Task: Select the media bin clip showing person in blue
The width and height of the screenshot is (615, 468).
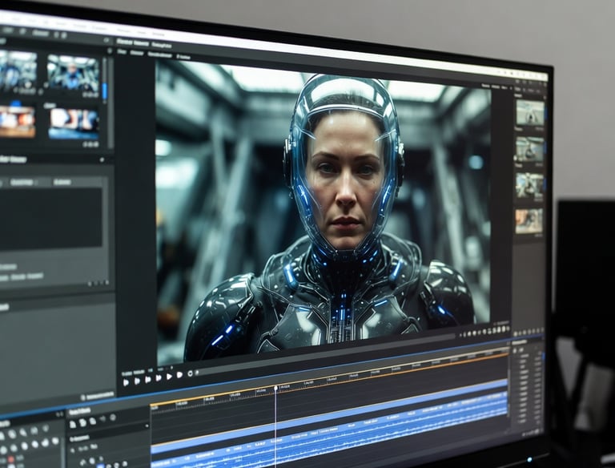Action: [73, 73]
